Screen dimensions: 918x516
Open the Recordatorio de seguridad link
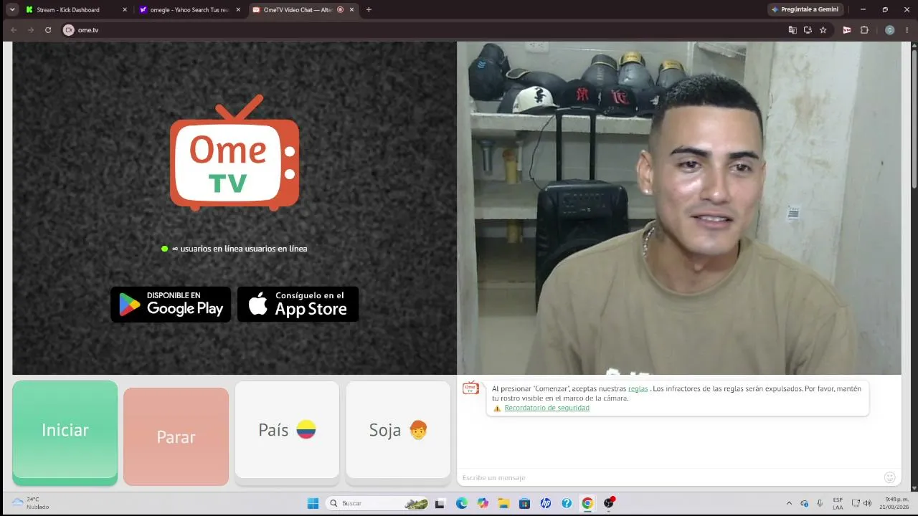(546, 408)
